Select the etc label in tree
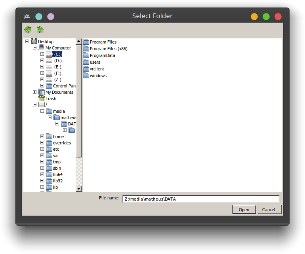This screenshot has width=305, height=254. pyautogui.click(x=56, y=149)
